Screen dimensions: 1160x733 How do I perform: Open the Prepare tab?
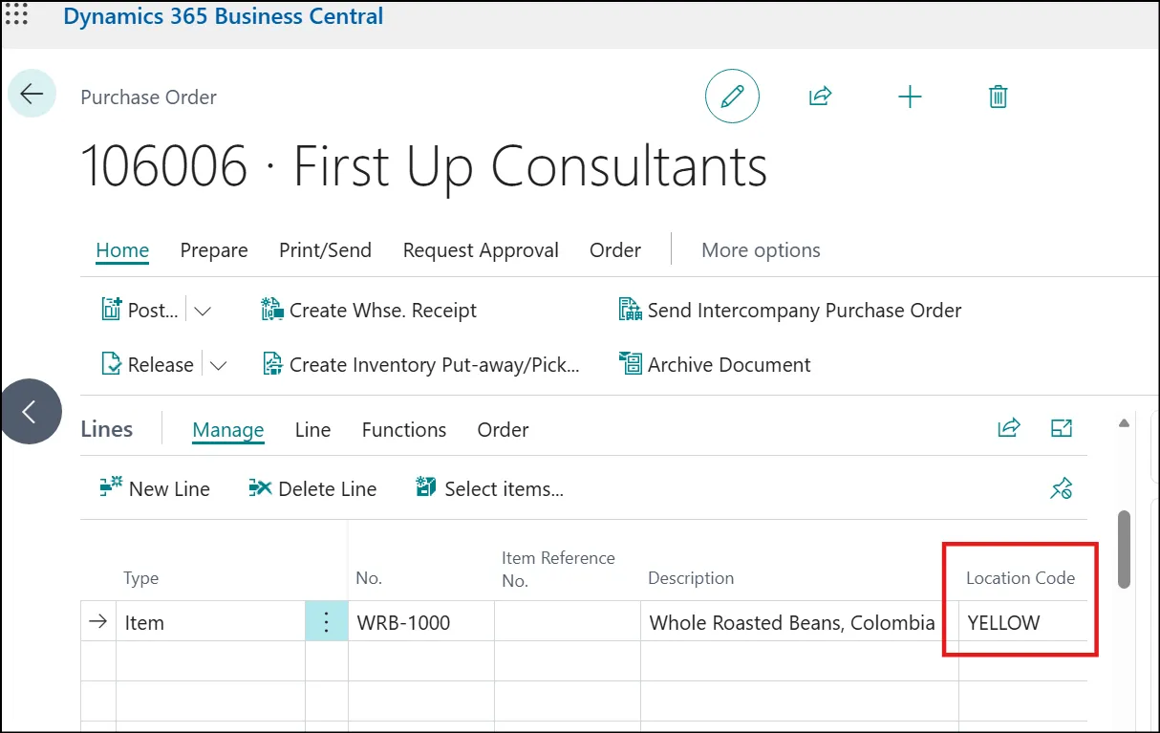(214, 250)
